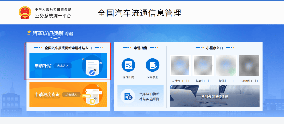Select the 微信扫一扫 QR code
Image resolution: width=284 pixels, height=124 pixels.
pyautogui.click(x=226, y=65)
